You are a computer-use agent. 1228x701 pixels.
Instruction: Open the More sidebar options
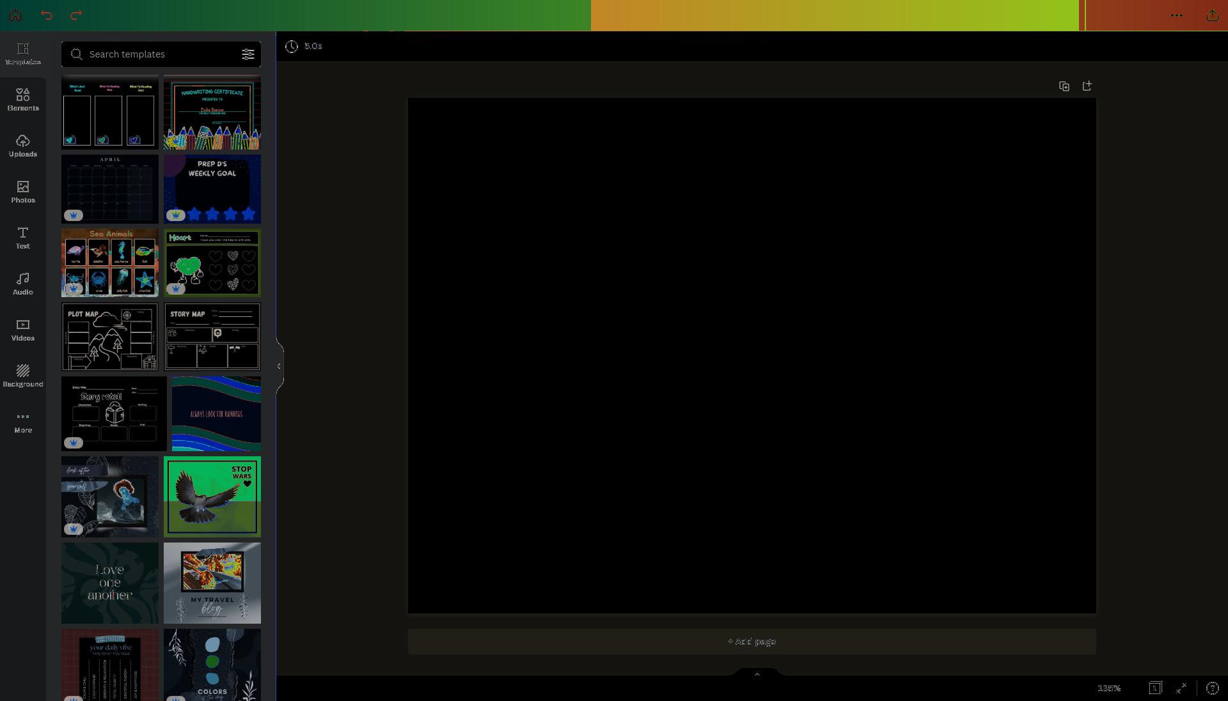click(23, 422)
